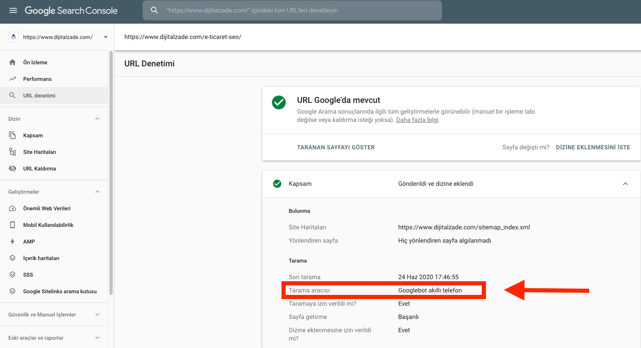Collapse the Dizin sidebar section
The height and width of the screenshot is (348, 641).
(97, 119)
